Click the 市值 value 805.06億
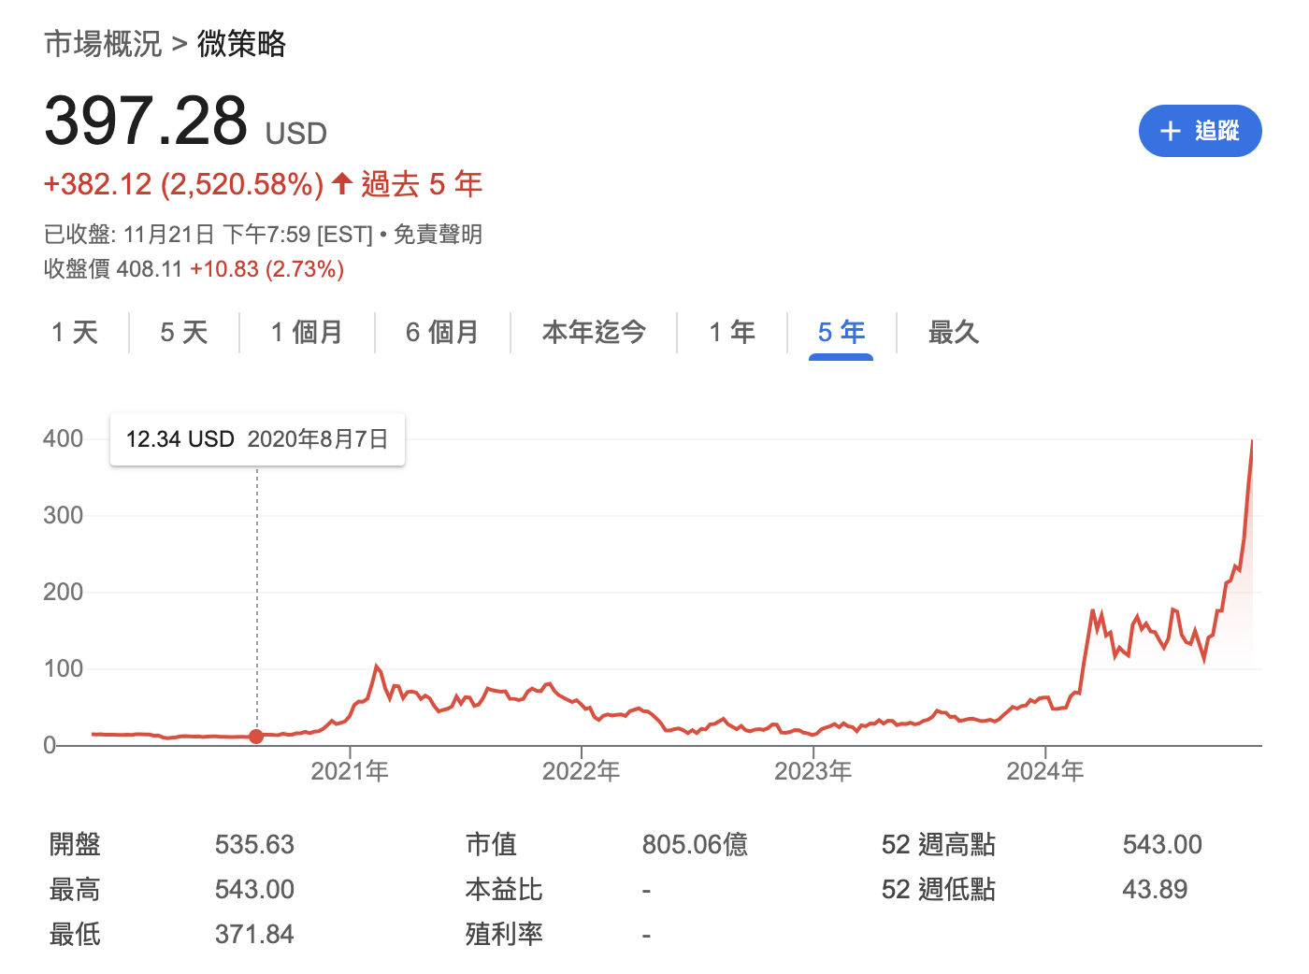This screenshot has width=1309, height=974. tap(695, 845)
